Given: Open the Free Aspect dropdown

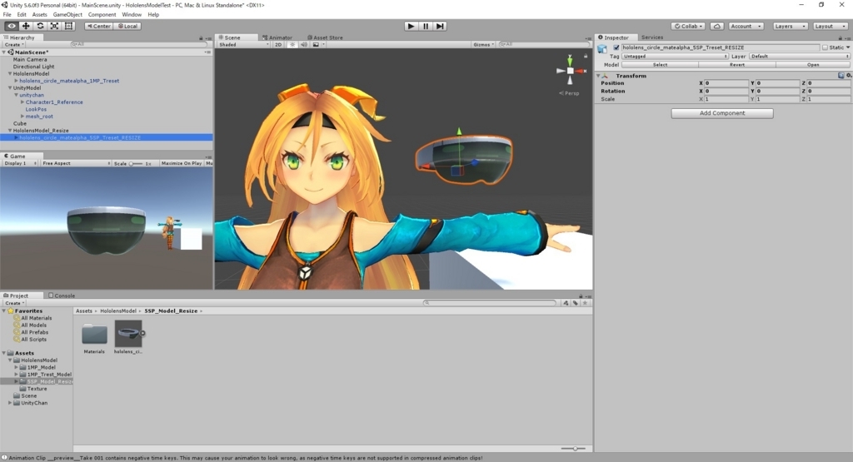Looking at the screenshot, I should point(76,163).
